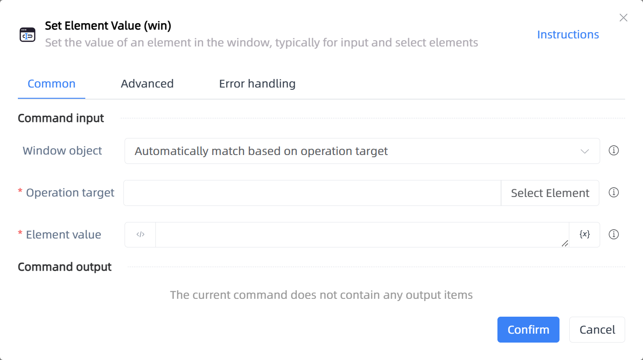Switch to the Advanced tab
This screenshot has width=643, height=360.
point(147,84)
